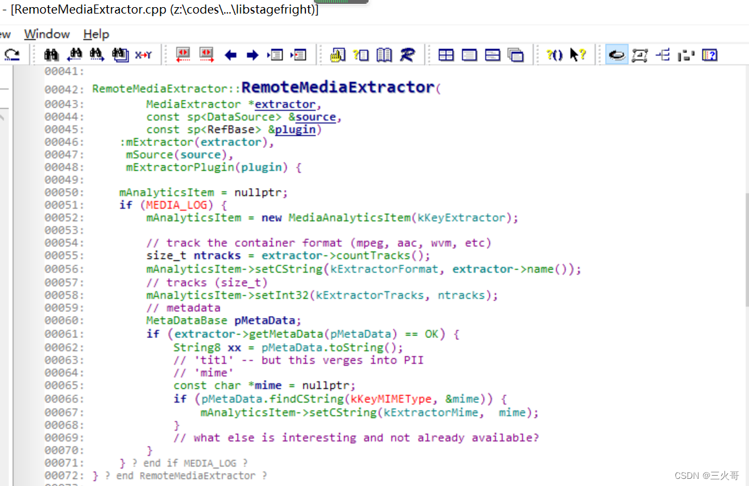Open the Help menu
Screen dimensions: 749x486
click(96, 34)
